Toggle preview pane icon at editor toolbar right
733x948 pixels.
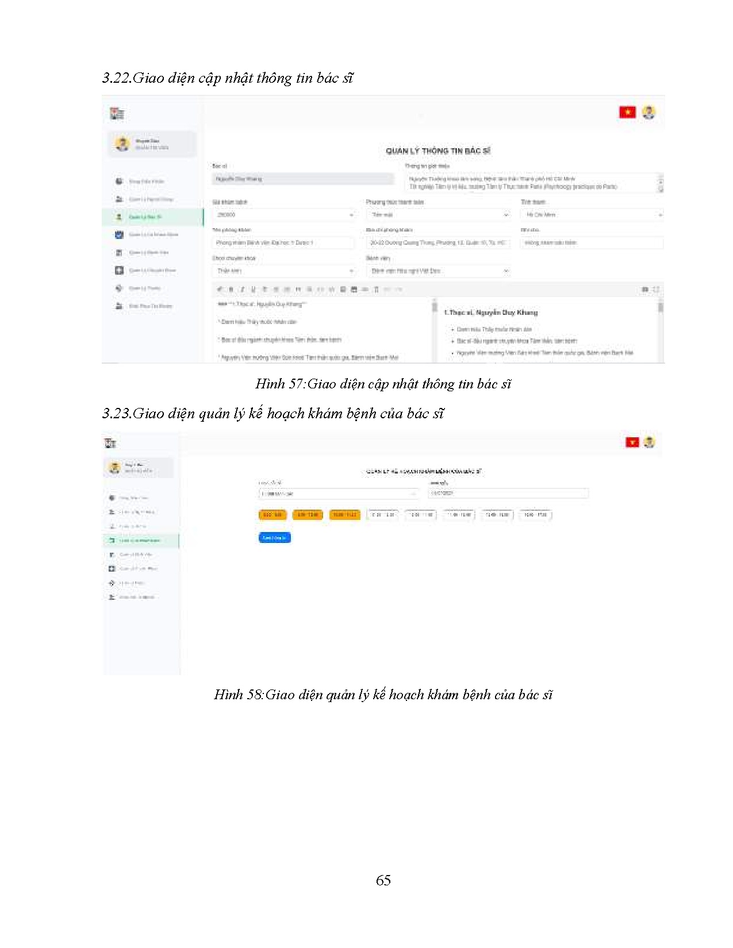click(645, 290)
